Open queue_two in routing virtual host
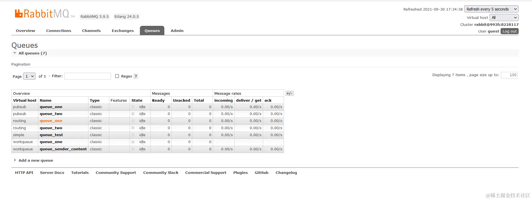 [51, 128]
